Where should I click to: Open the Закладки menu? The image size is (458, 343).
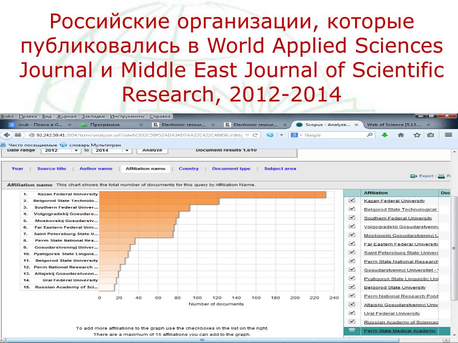click(x=93, y=117)
